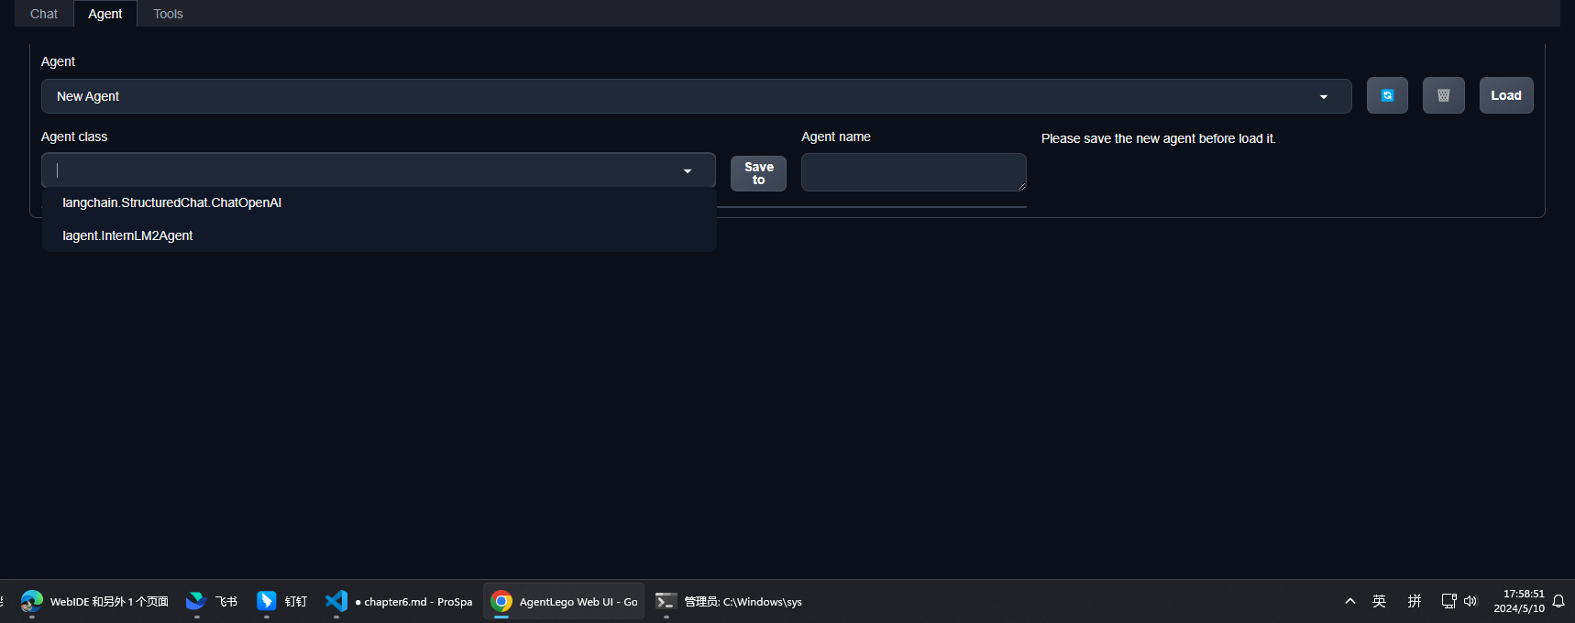Open the administrator command prompt window
The height and width of the screenshot is (623, 1575).
point(729,602)
